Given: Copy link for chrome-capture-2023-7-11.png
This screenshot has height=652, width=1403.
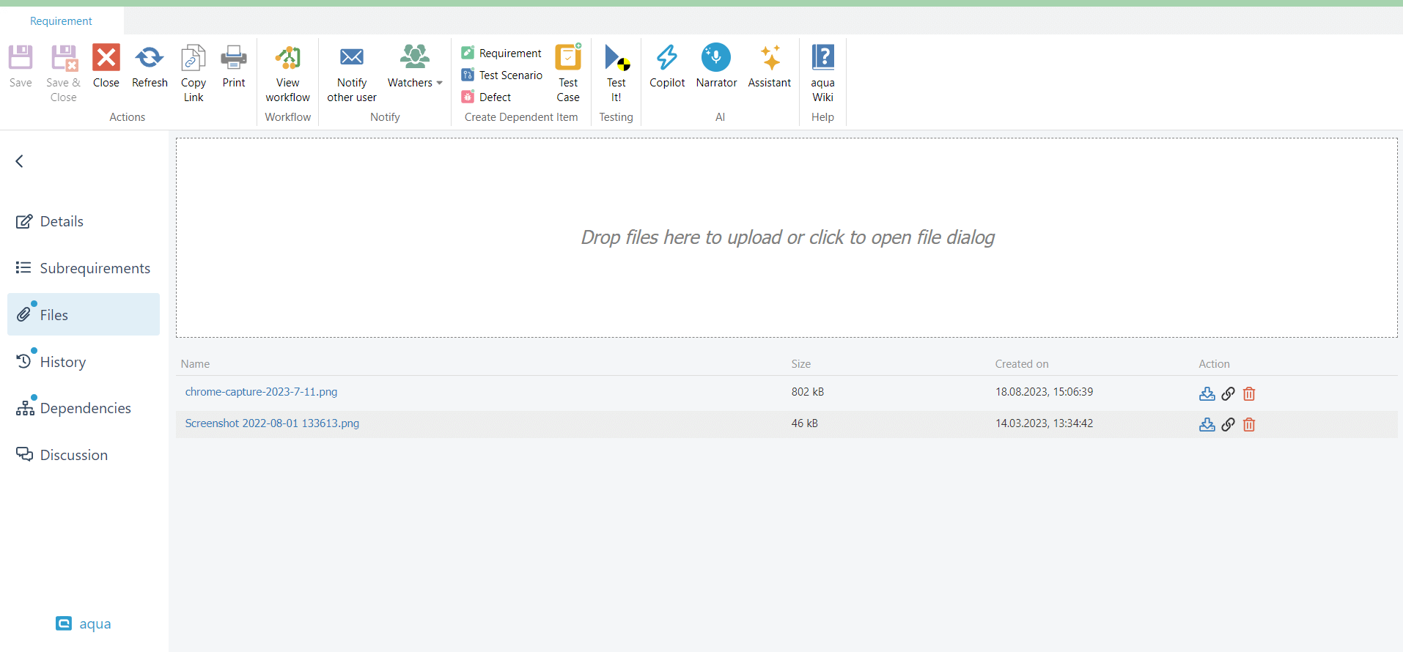Looking at the screenshot, I should (1228, 394).
